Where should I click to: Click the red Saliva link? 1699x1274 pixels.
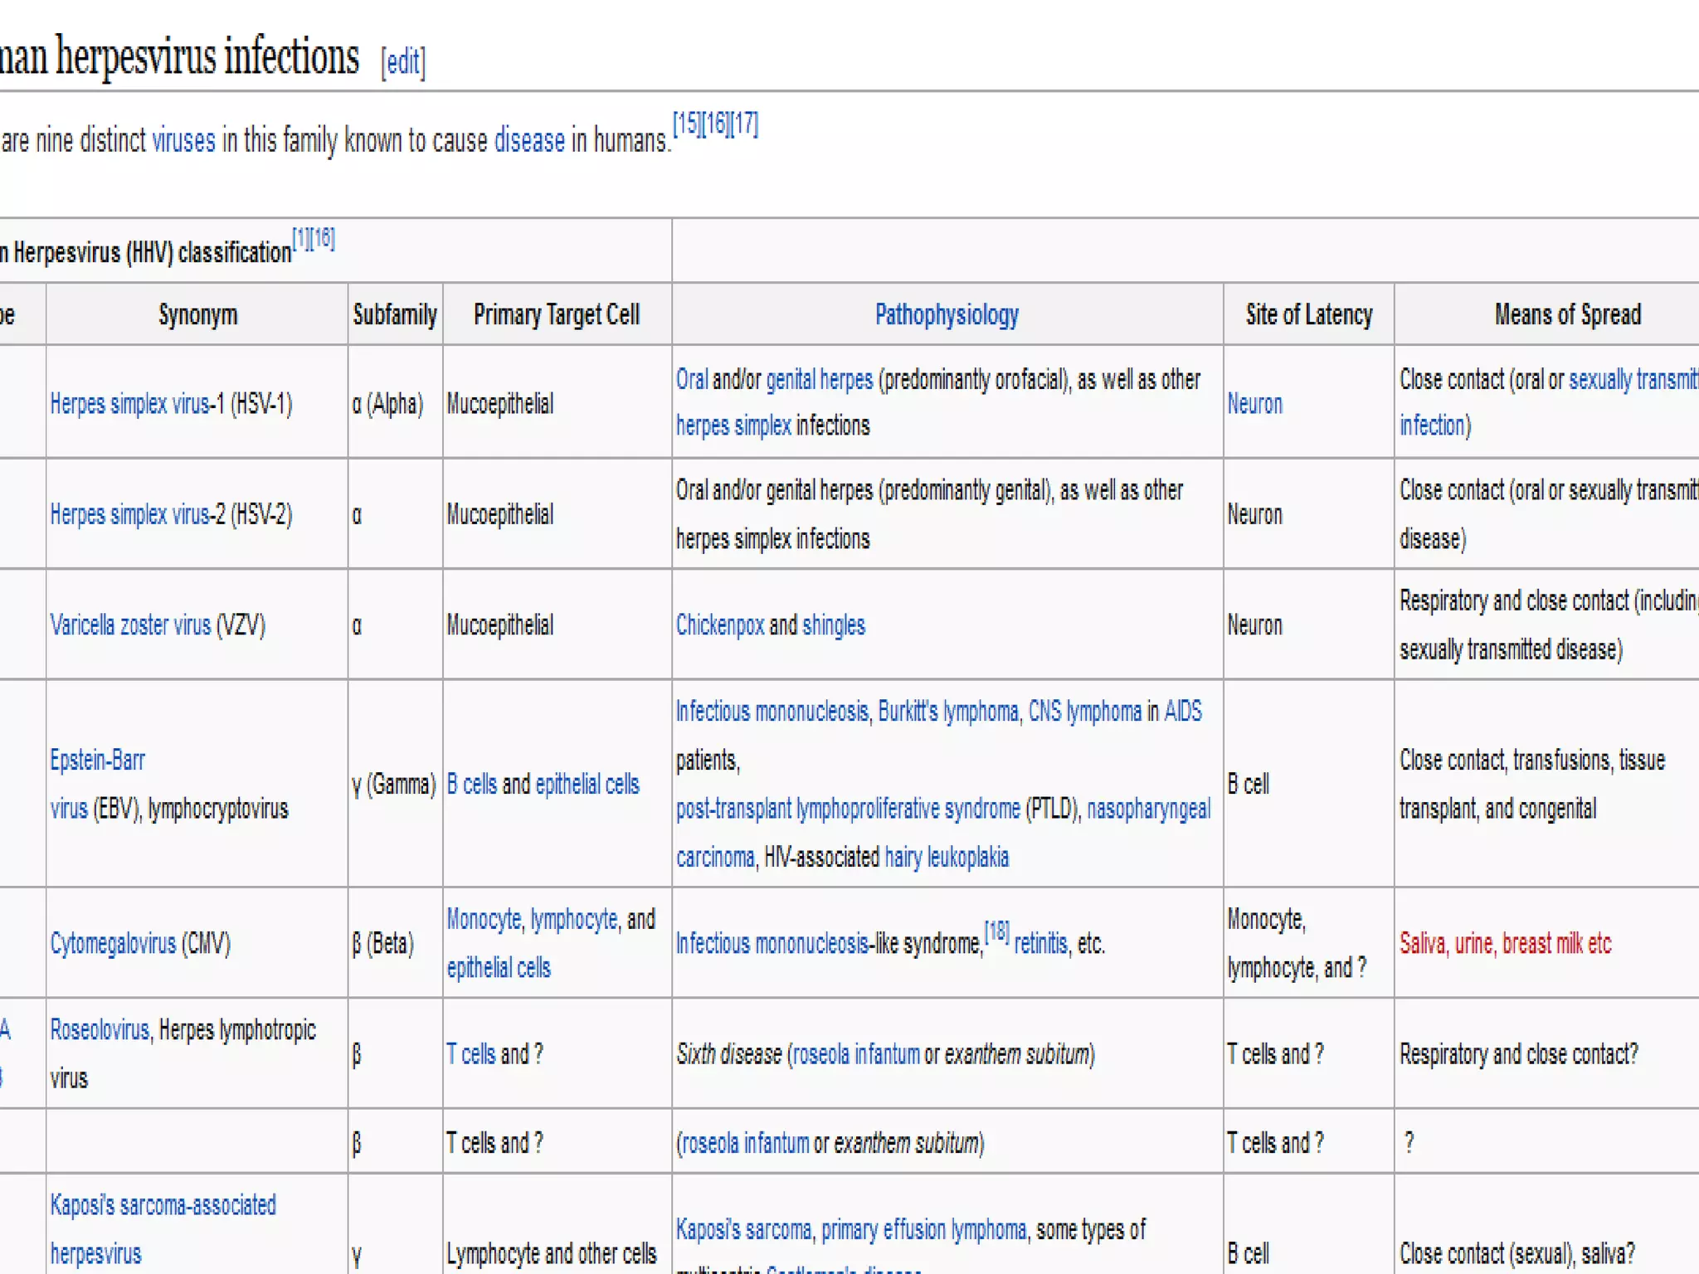[x=1422, y=944]
